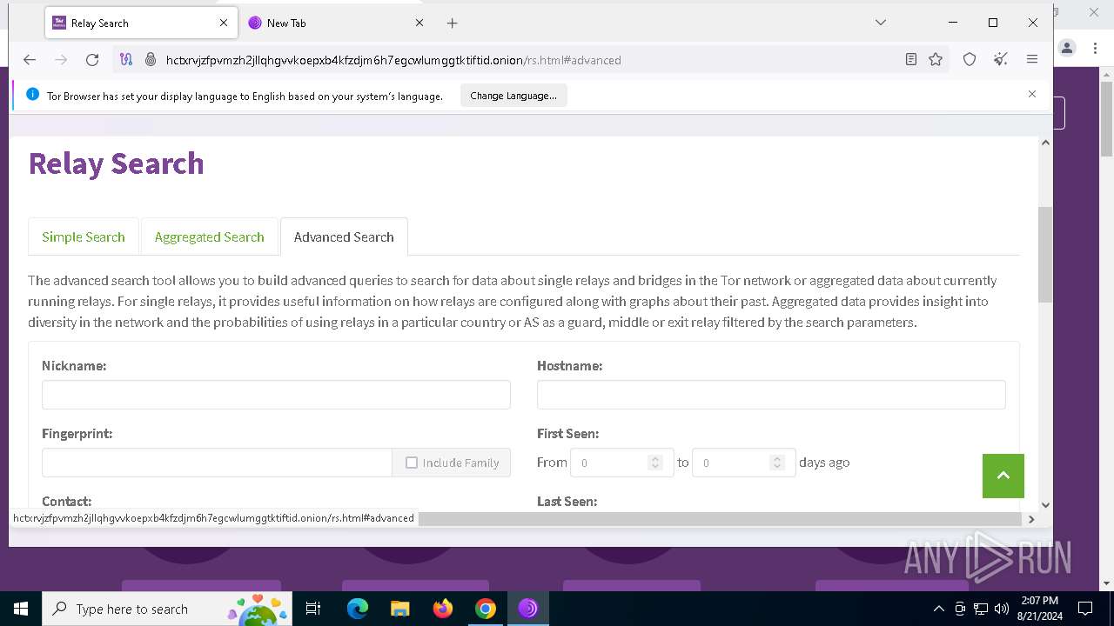Click the page vertical scrollbar thumb

pos(1045,255)
